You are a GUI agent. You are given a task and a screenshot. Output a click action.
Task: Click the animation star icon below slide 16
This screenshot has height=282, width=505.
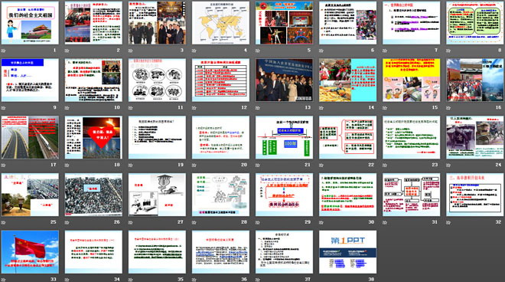coord(448,108)
